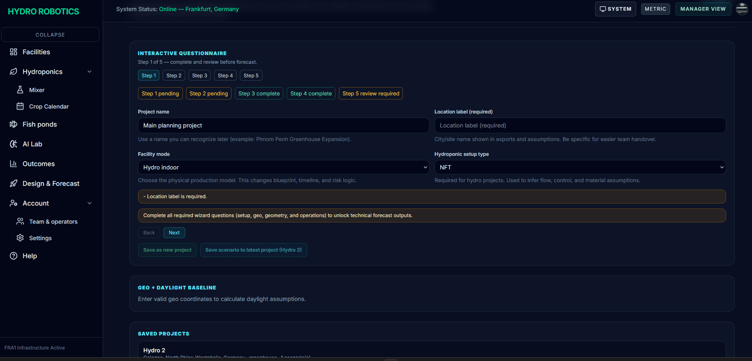Click the Account user icon
The width and height of the screenshot is (752, 361).
click(14, 203)
